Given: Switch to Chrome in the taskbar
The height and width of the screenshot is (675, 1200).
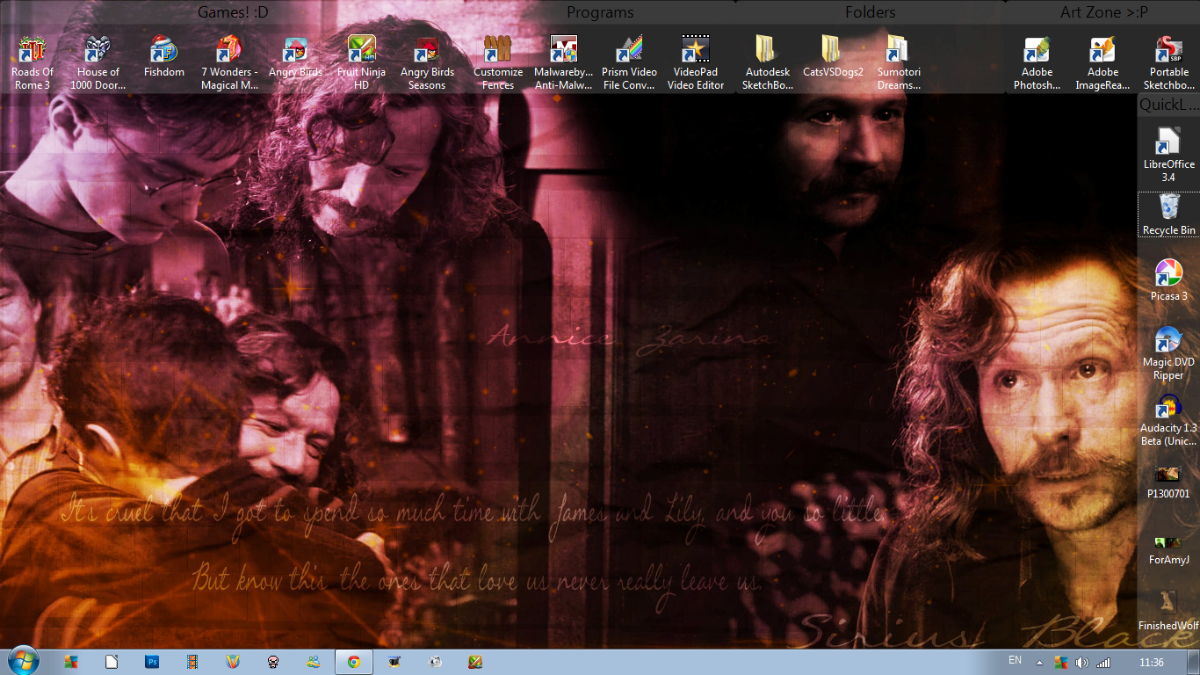Looking at the screenshot, I should [x=353, y=662].
